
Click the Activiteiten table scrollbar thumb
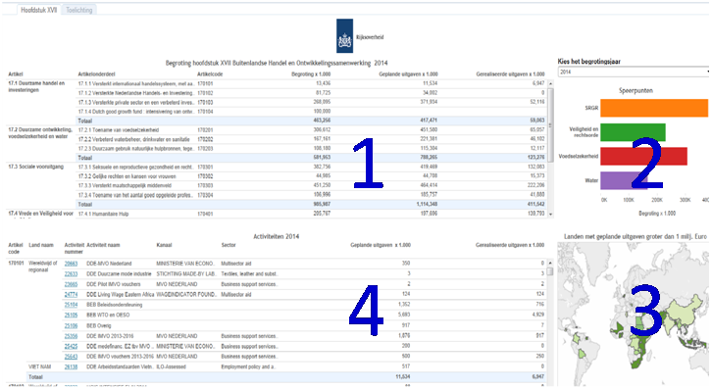click(550, 271)
